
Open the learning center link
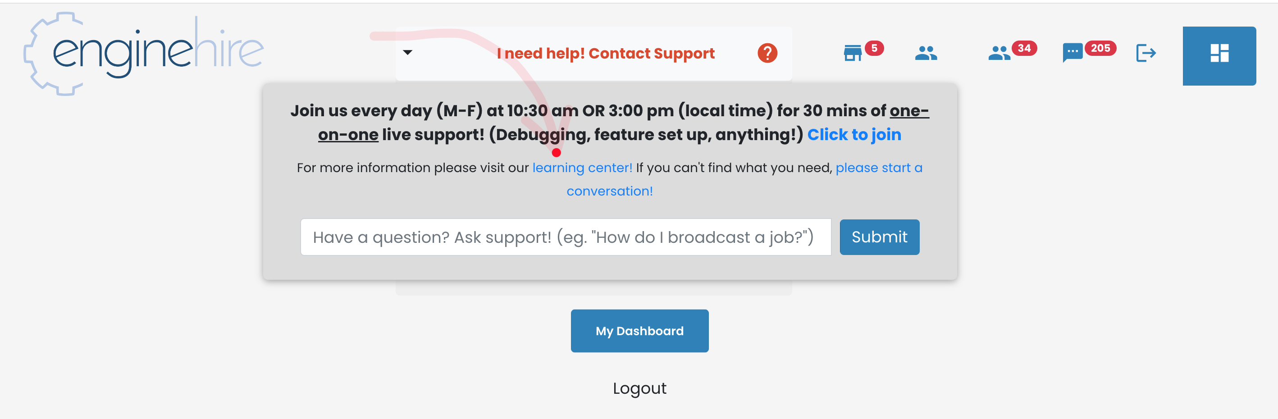point(582,168)
